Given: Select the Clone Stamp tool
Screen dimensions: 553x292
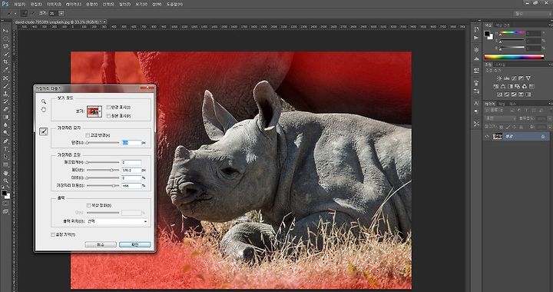Looking at the screenshot, I should [x=5, y=94].
